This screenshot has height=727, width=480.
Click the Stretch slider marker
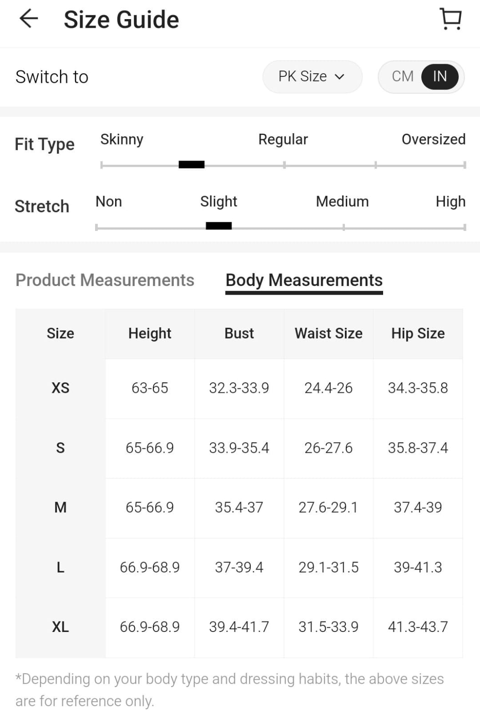(x=219, y=226)
